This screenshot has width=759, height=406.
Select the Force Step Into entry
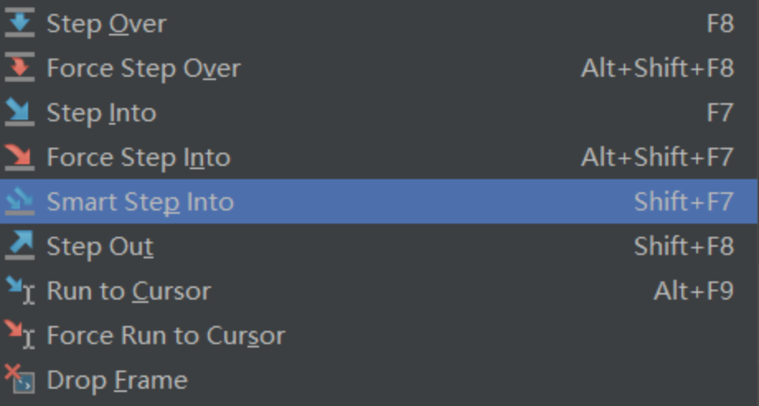coord(379,157)
